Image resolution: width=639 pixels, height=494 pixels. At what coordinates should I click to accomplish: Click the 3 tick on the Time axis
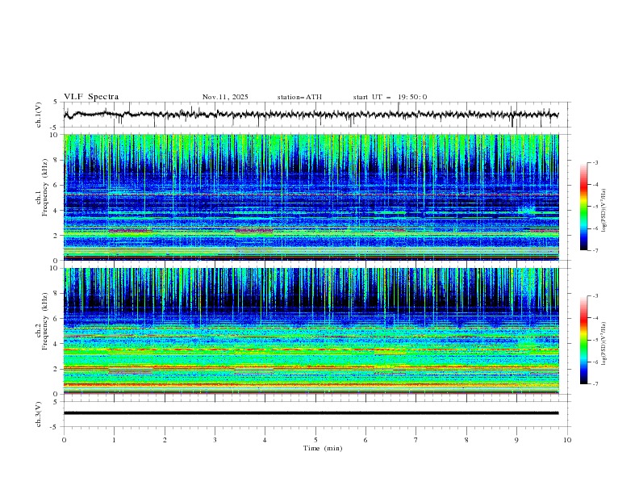[215, 439]
